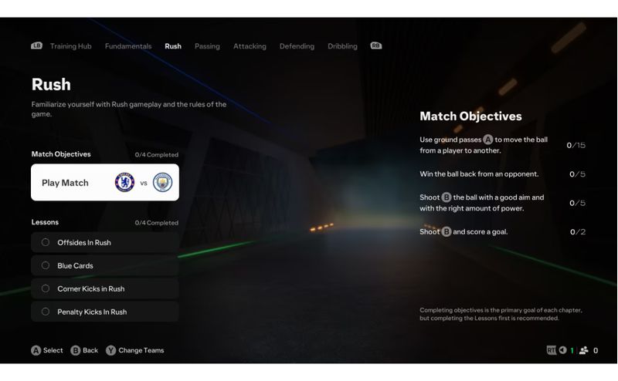Image resolution: width=618 pixels, height=381 pixels.
Task: Select the Corner Kicks in Rush circle
Action: pyautogui.click(x=46, y=288)
